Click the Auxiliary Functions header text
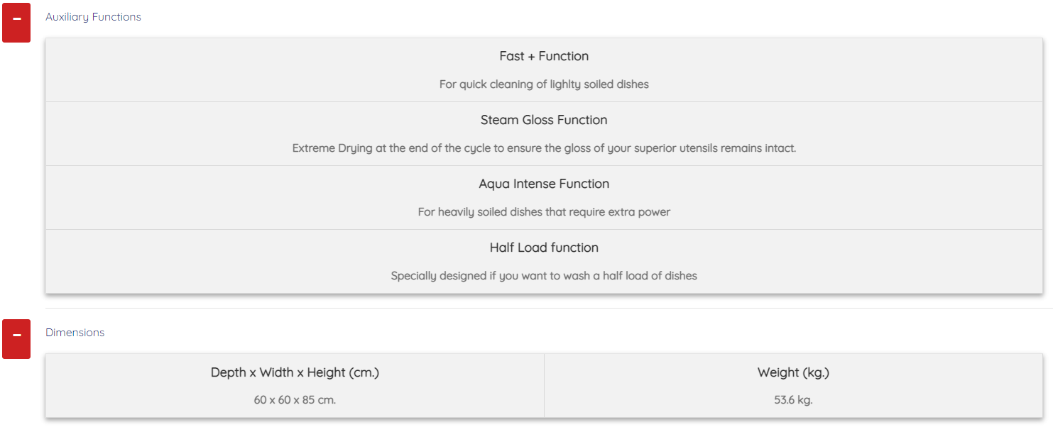Screen dimensions: 1053x427 pyautogui.click(x=93, y=17)
